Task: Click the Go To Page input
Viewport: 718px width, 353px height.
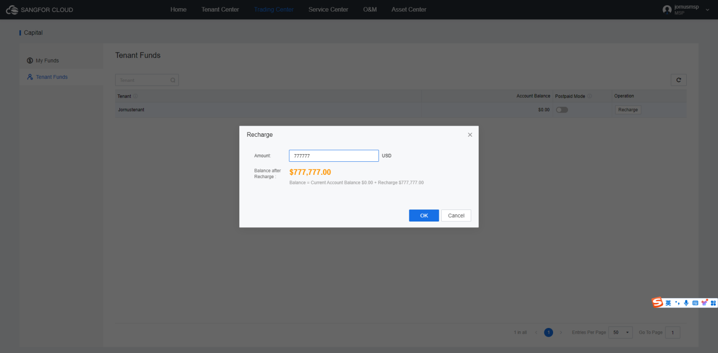Action: [672, 332]
